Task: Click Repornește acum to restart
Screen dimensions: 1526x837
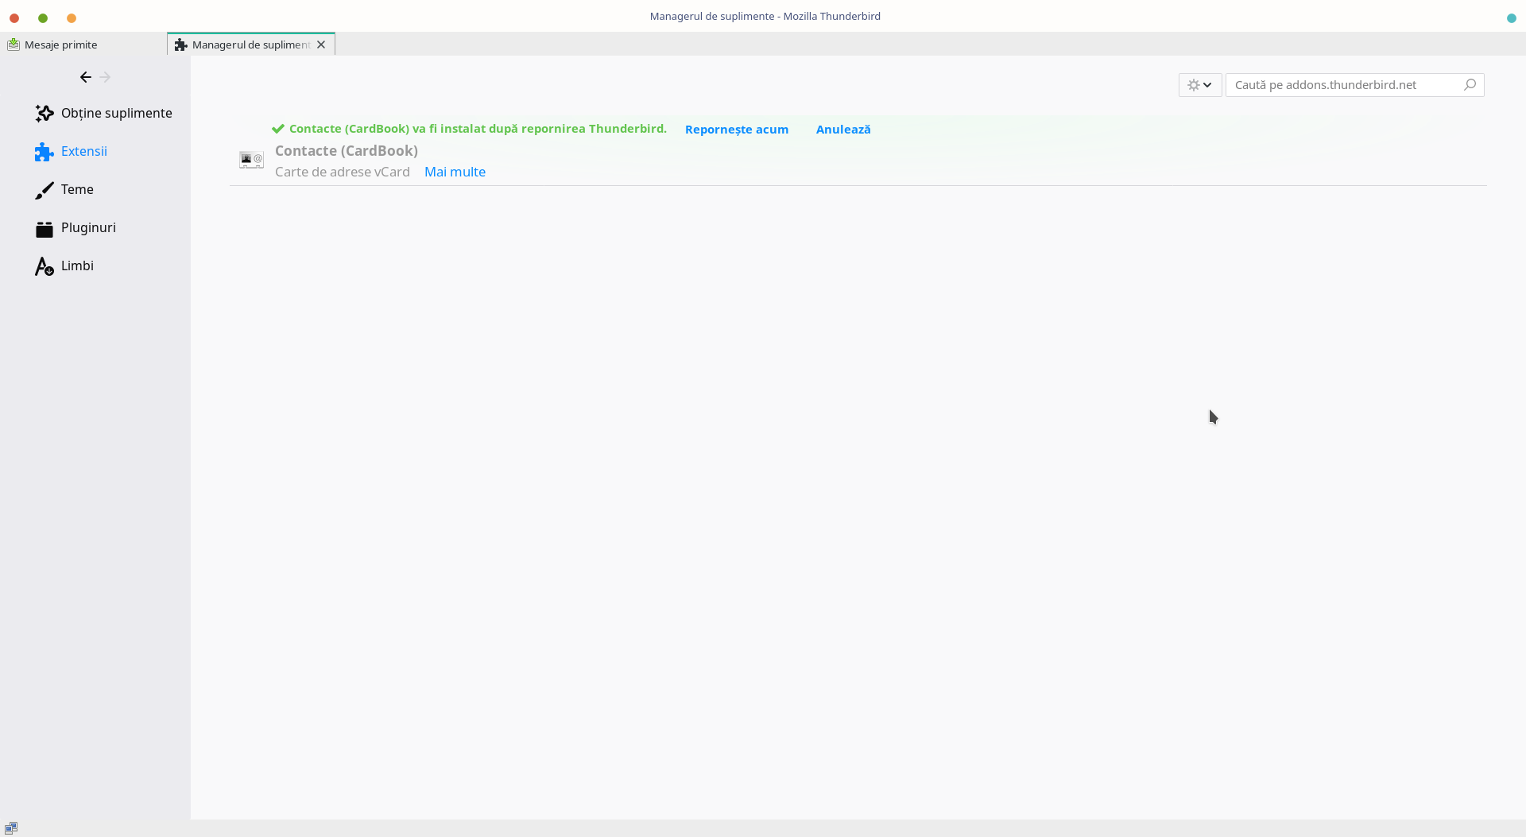Action: point(737,130)
